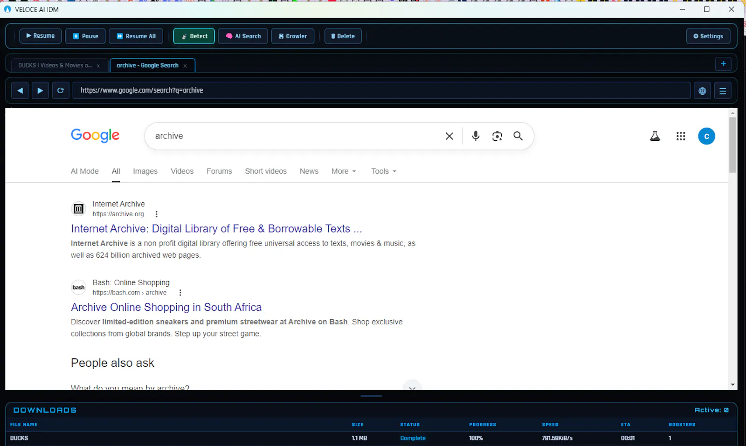Select the Videos search tab
The width and height of the screenshot is (746, 446).
(182, 172)
